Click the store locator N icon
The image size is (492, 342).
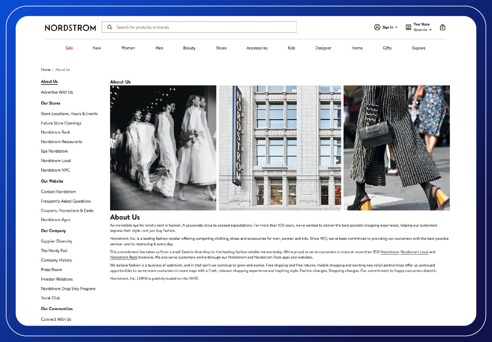408,27
